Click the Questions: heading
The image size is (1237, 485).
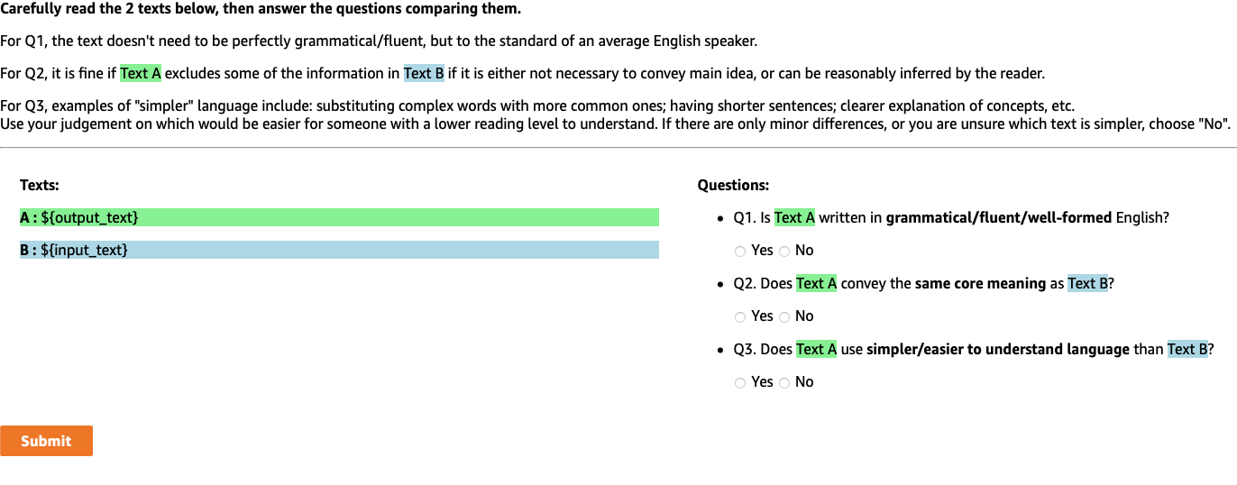(733, 185)
